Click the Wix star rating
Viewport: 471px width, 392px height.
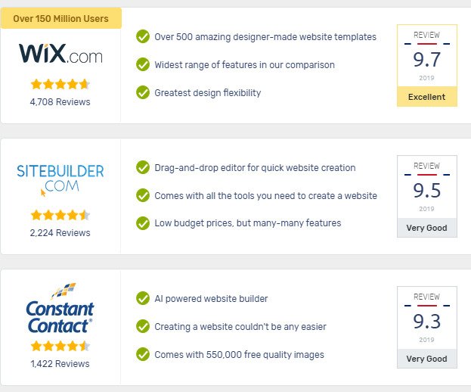coord(60,84)
